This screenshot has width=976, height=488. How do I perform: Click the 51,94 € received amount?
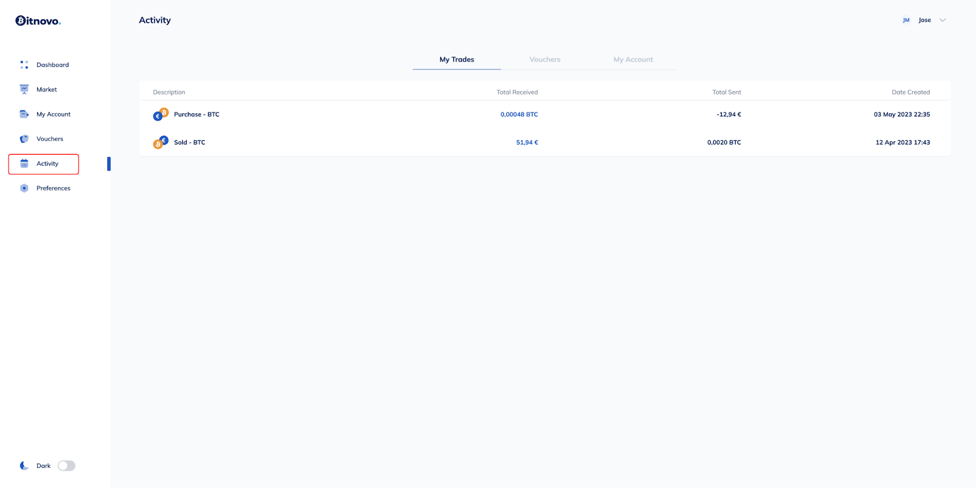point(527,143)
